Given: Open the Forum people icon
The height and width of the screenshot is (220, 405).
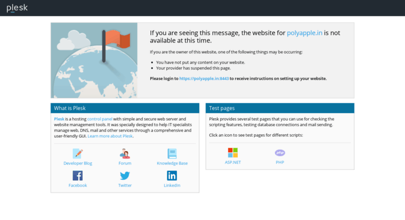Looking at the screenshot, I should (125, 153).
